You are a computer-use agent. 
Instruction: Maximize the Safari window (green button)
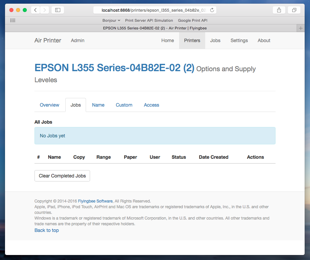pos(25,10)
